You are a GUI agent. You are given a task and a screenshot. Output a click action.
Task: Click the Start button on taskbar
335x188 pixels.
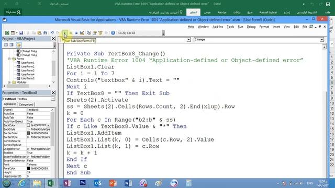point(6,183)
